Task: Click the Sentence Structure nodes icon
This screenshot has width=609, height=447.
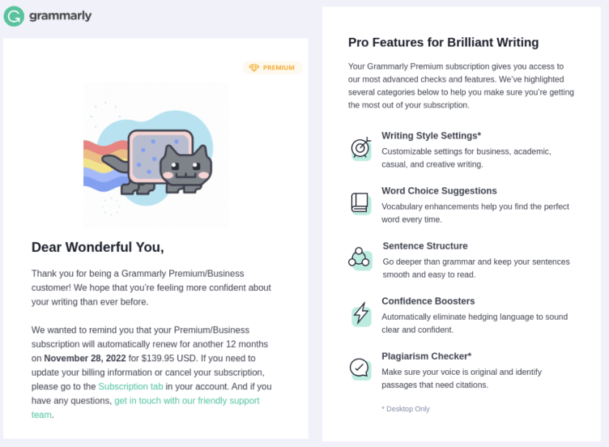Action: (360, 258)
